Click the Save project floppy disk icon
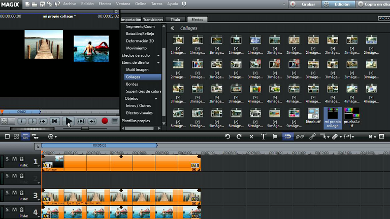Viewport: 390px width, 219px height. tap(41, 4)
